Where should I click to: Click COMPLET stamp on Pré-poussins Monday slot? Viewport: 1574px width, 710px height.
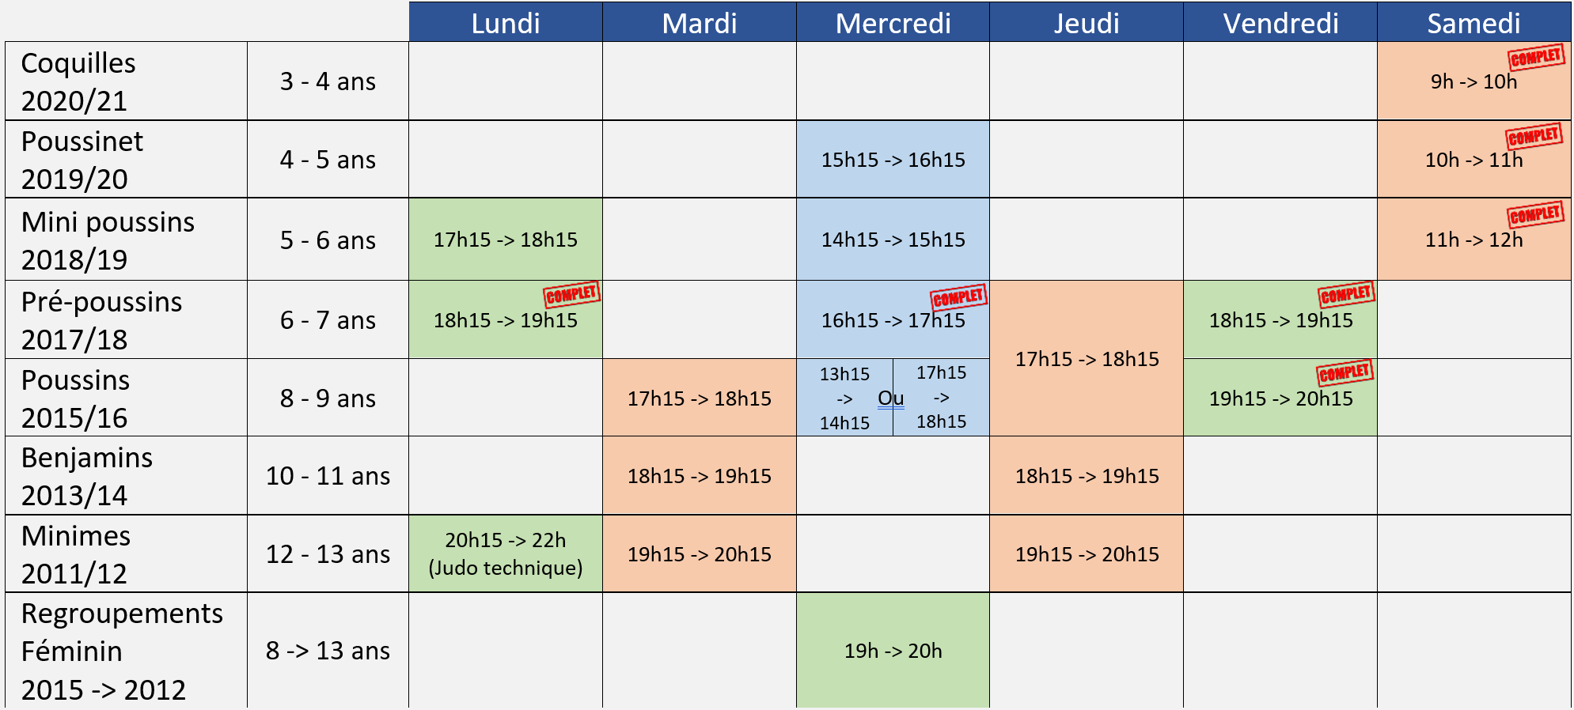(571, 294)
